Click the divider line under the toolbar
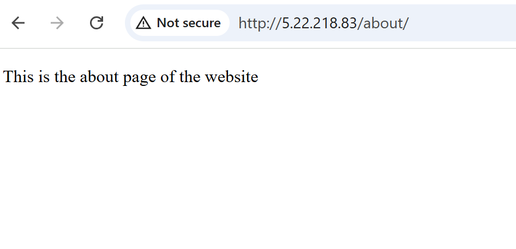 coord(258,48)
